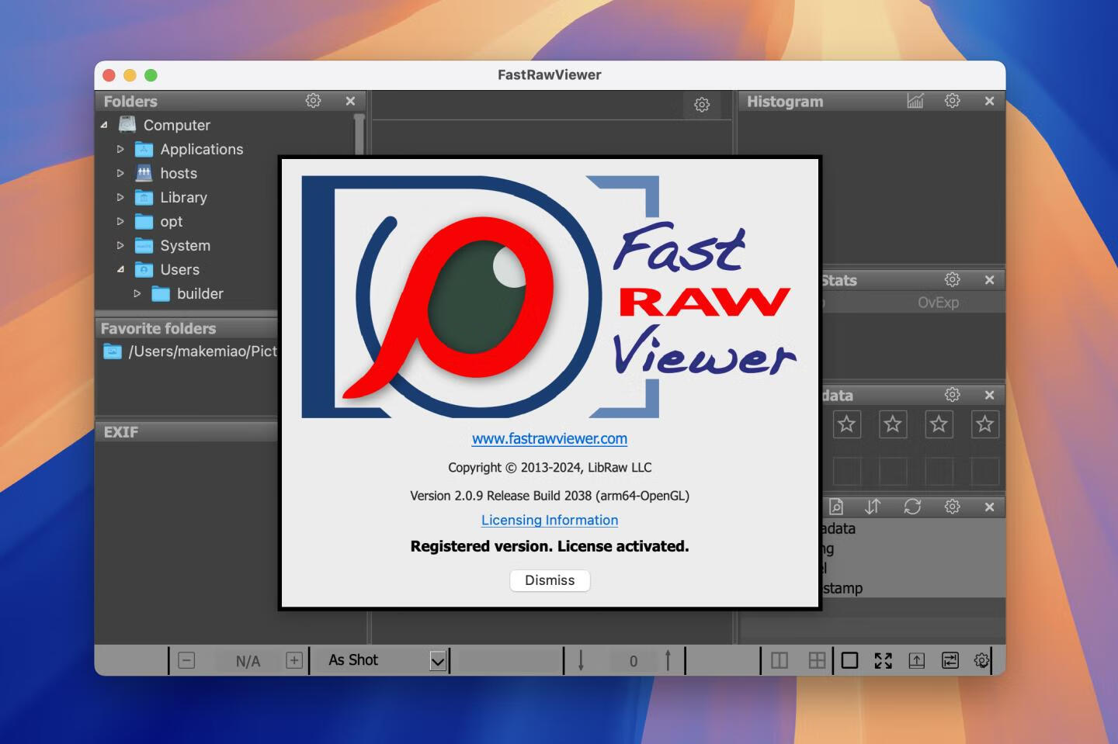Select the Library folder
This screenshot has height=744, width=1118.
pos(183,197)
